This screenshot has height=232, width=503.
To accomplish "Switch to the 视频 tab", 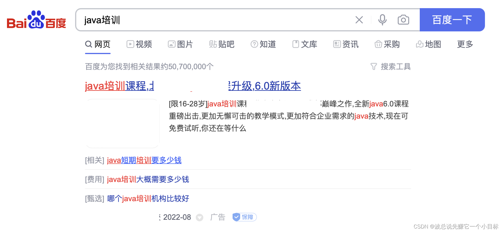I will [x=139, y=44].
